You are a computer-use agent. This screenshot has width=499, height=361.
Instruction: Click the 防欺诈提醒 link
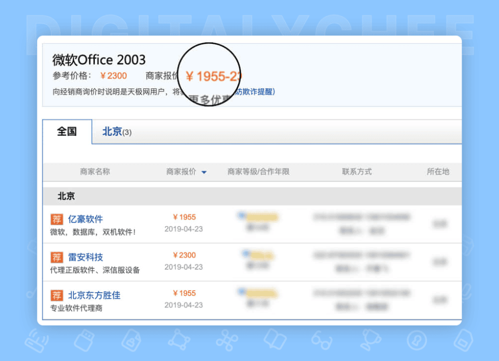(254, 92)
